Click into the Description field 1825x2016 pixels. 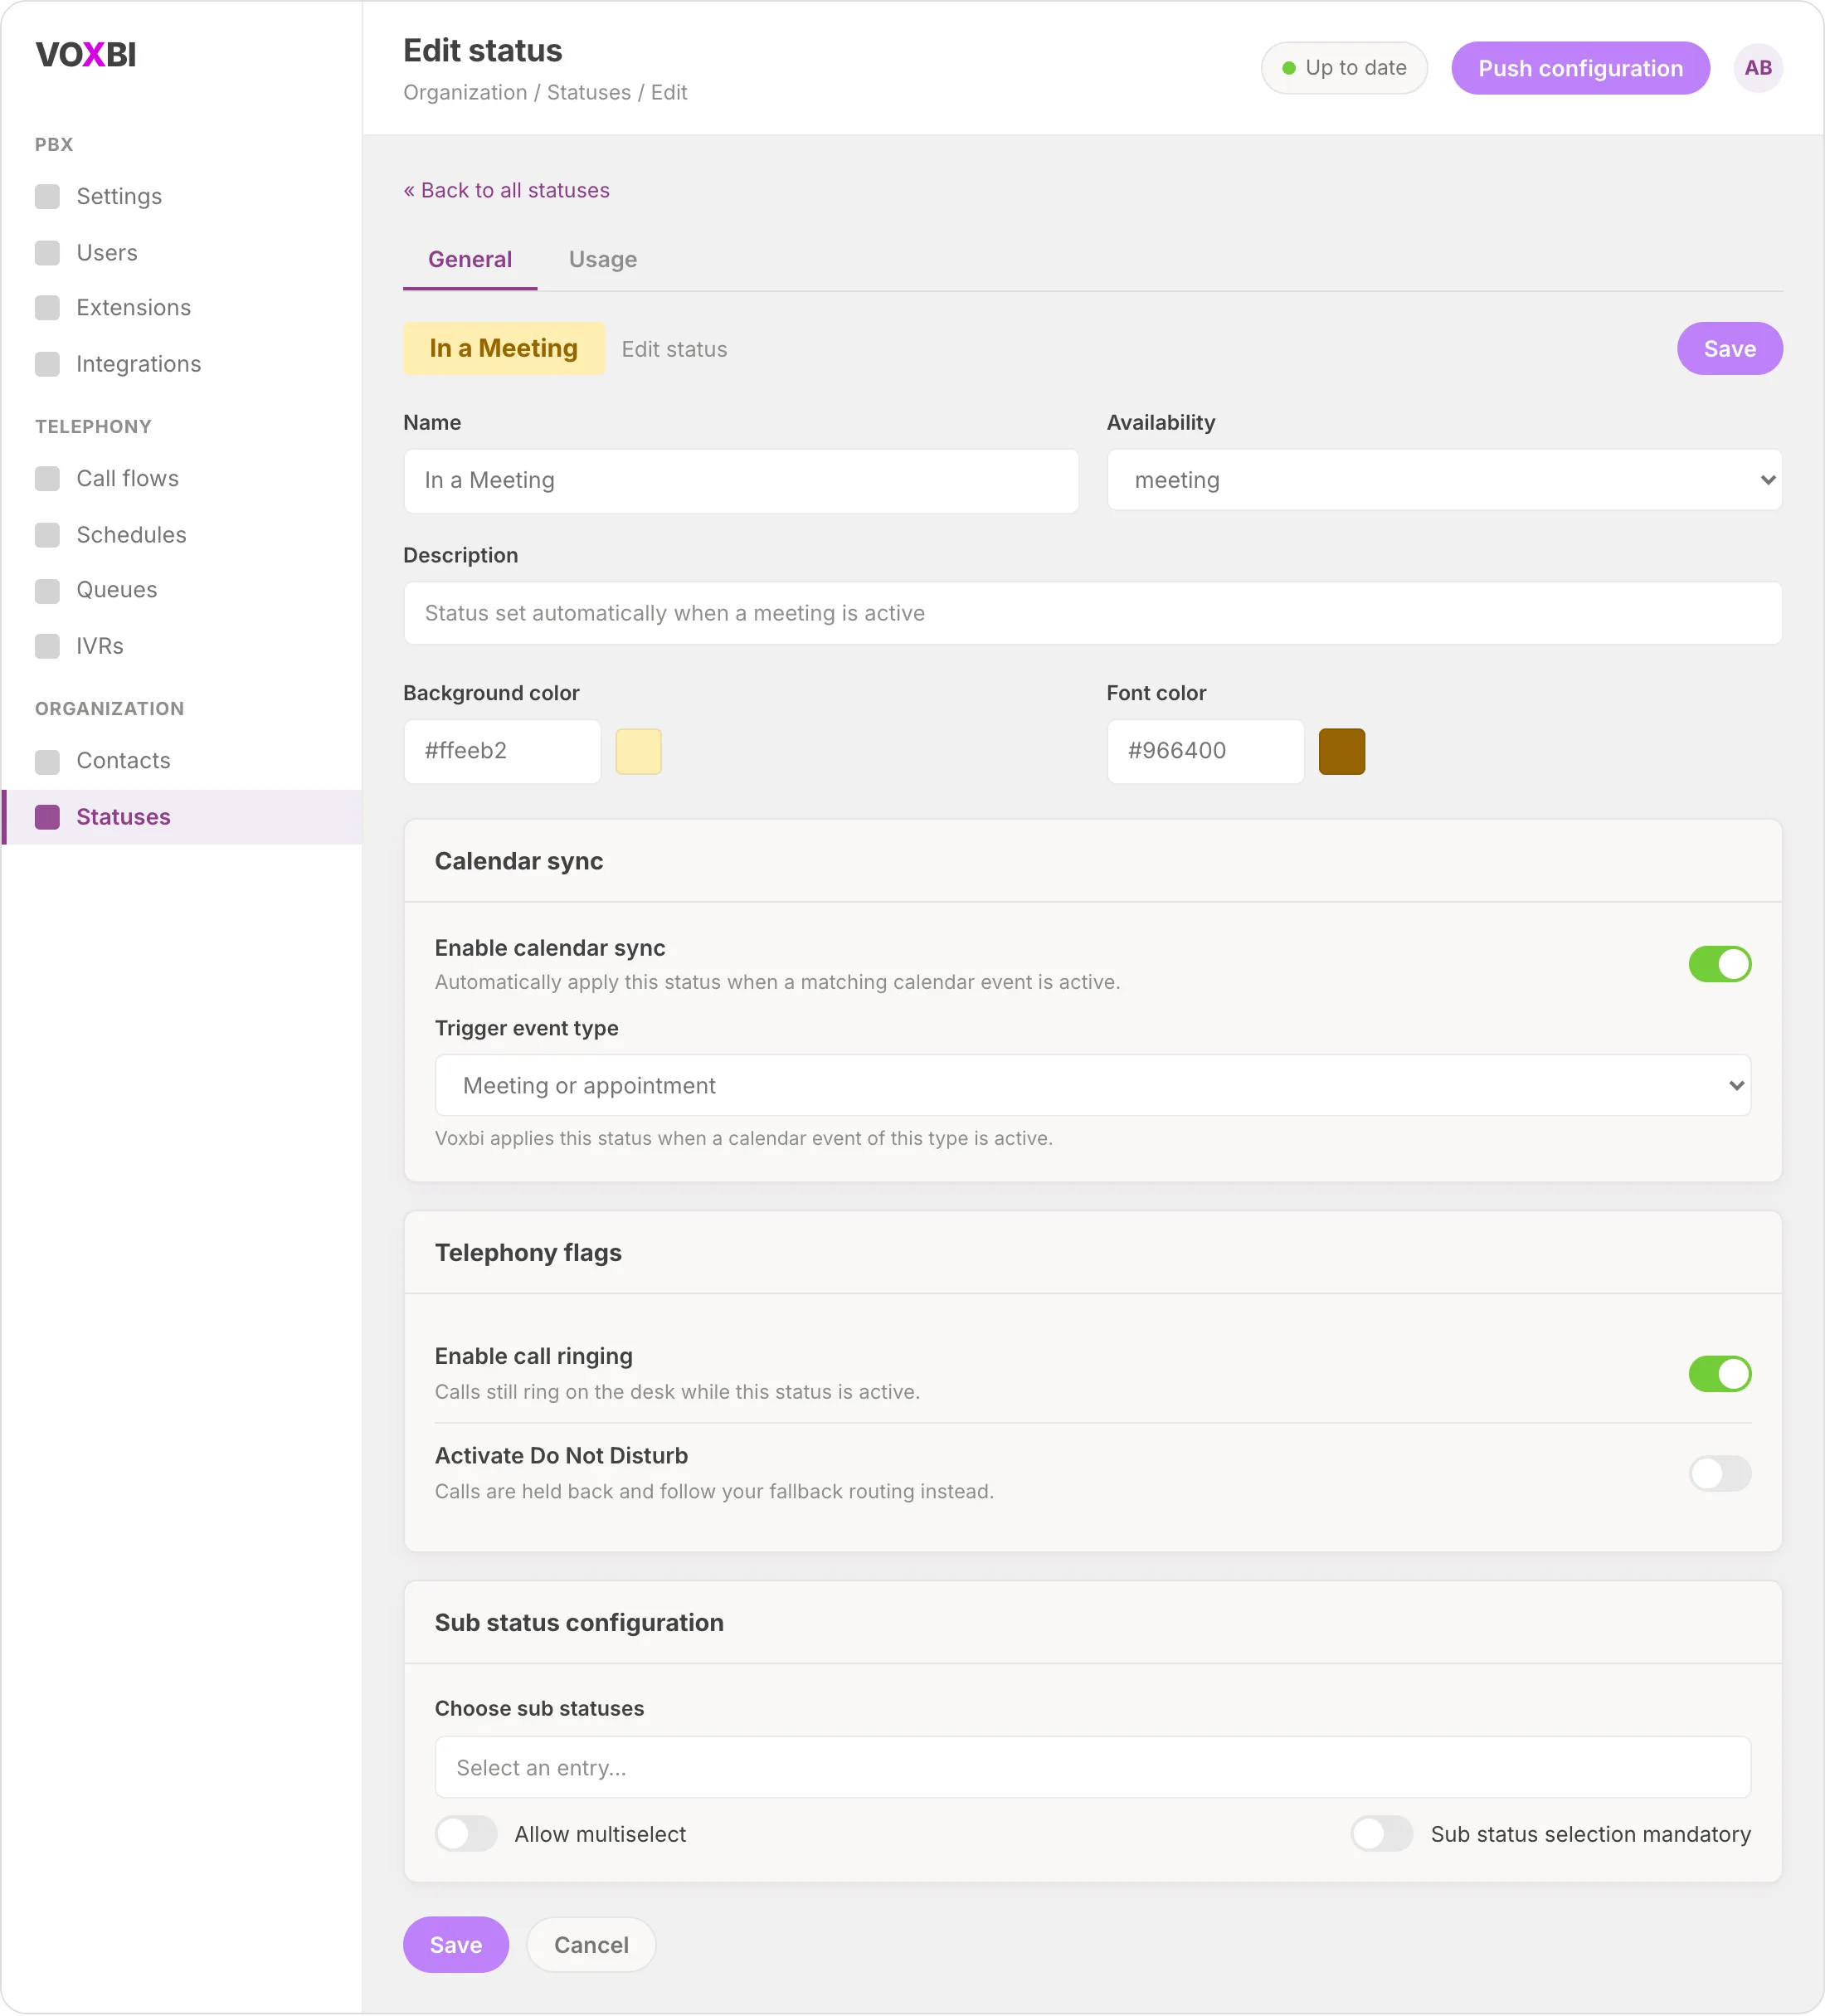pos(1093,613)
